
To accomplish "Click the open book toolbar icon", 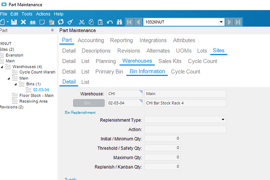I will [x=33, y=22].
